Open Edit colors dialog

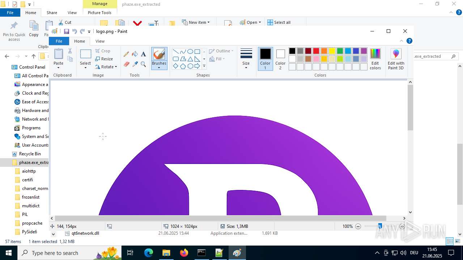[x=375, y=59]
